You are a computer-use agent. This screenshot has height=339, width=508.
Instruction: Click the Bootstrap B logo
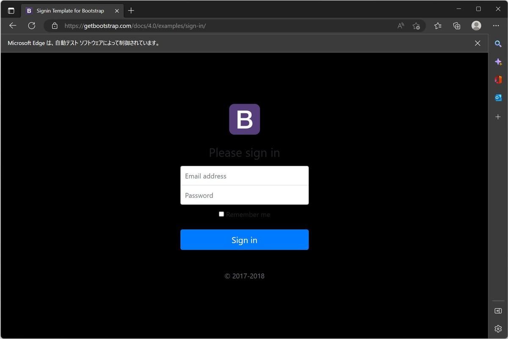click(x=245, y=119)
